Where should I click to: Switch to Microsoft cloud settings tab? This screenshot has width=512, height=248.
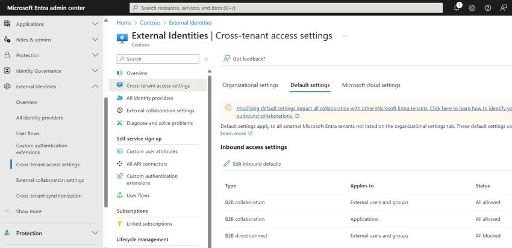click(370, 85)
